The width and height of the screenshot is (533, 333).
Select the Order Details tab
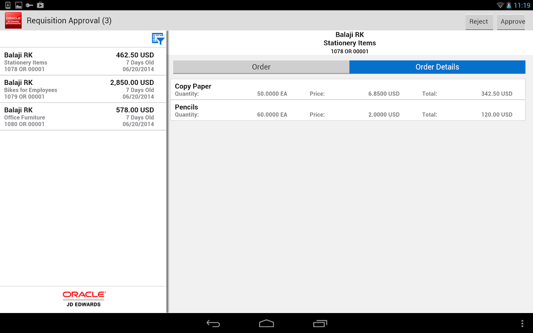(437, 67)
